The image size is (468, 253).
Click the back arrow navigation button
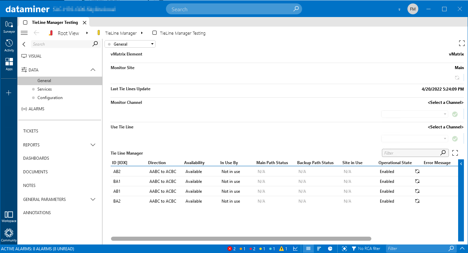point(36,33)
